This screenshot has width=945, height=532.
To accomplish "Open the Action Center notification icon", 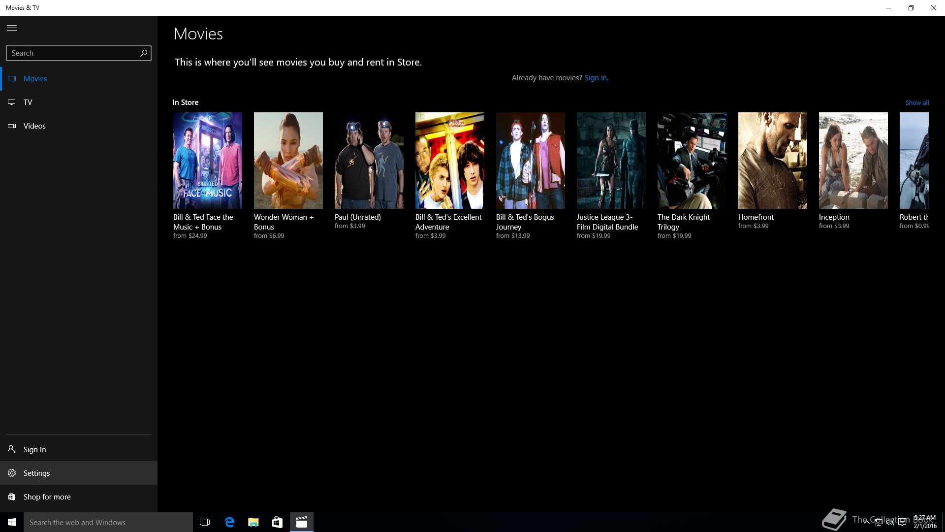I will [902, 522].
